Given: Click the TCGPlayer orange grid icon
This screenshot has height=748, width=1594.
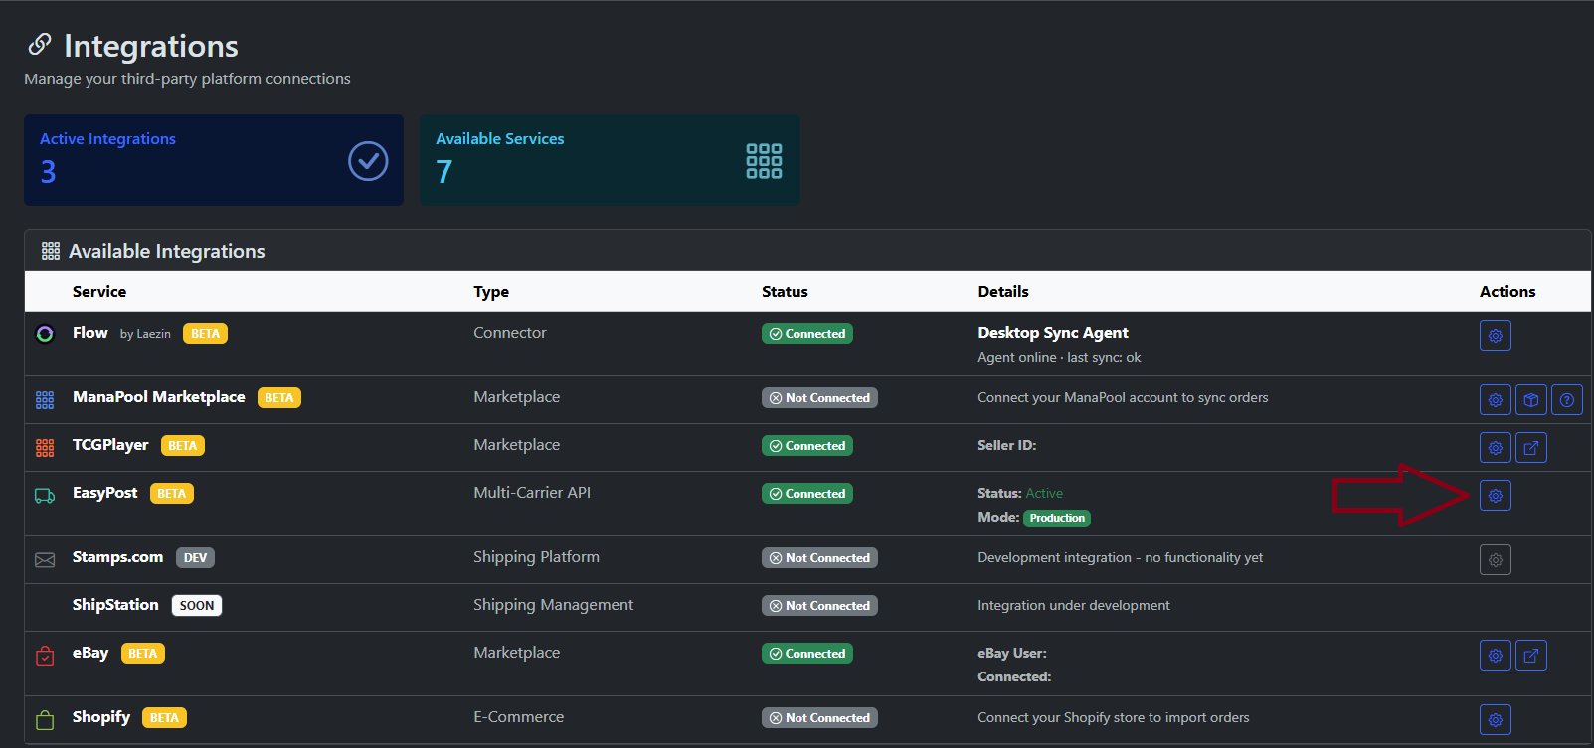Looking at the screenshot, I should 45,448.
